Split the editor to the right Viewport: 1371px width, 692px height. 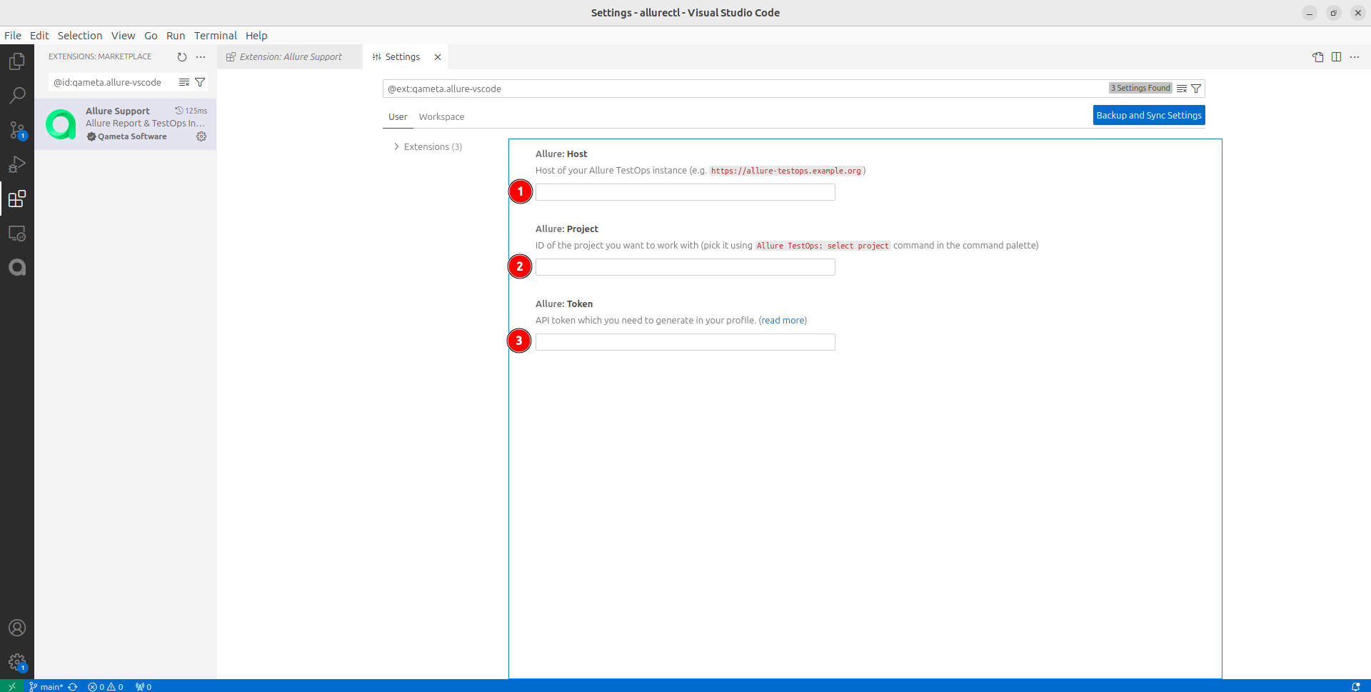click(1336, 57)
